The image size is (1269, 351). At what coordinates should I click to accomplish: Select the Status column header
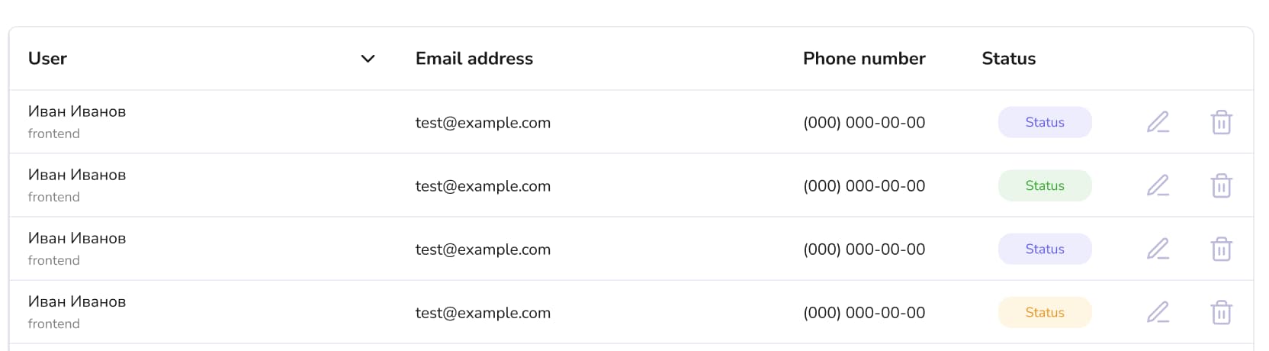1008,59
